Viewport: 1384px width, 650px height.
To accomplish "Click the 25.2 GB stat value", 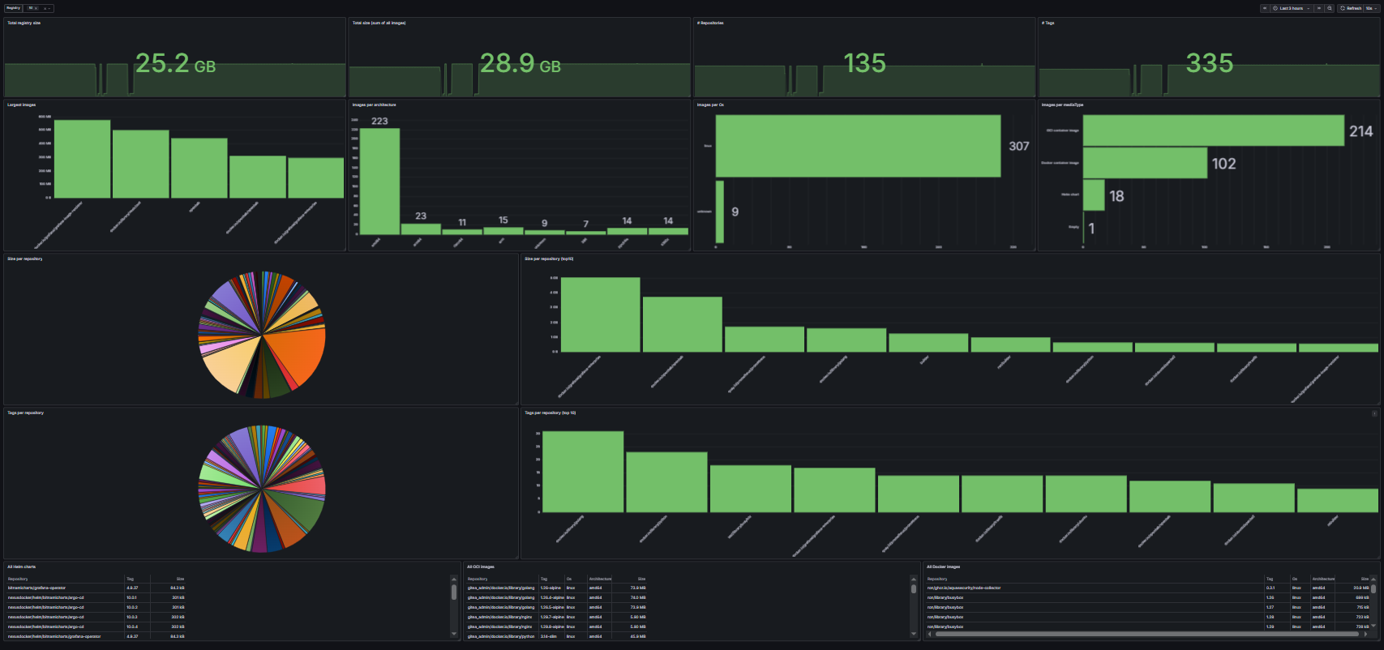I will coord(175,63).
